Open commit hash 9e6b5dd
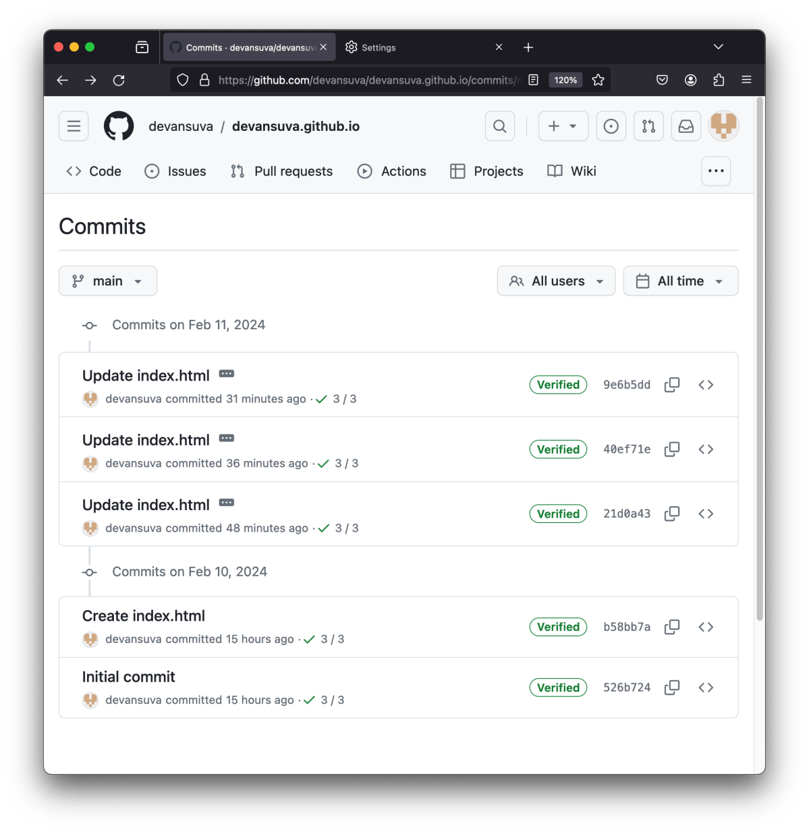This screenshot has width=809, height=832. (627, 385)
